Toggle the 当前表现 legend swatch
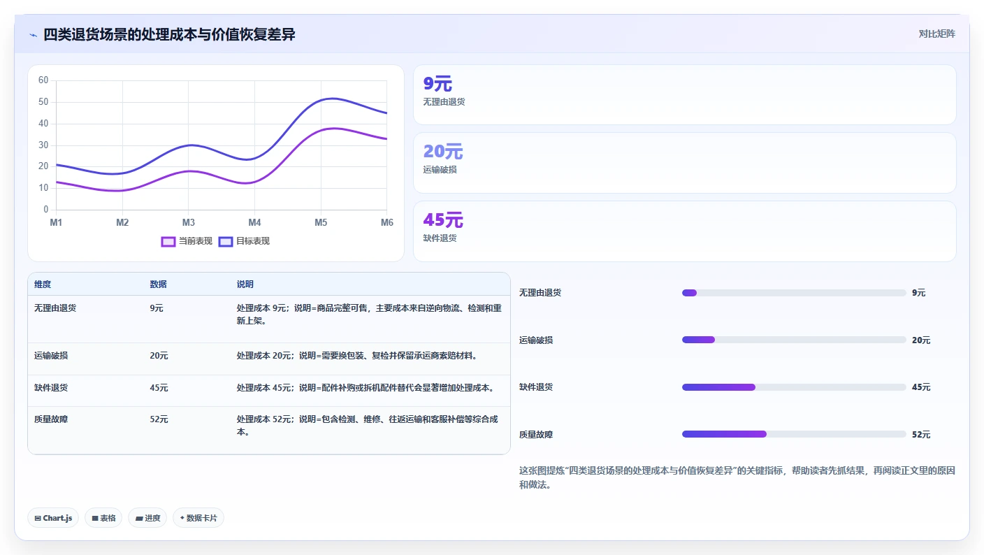Screen dimensions: 984x555 (168, 241)
